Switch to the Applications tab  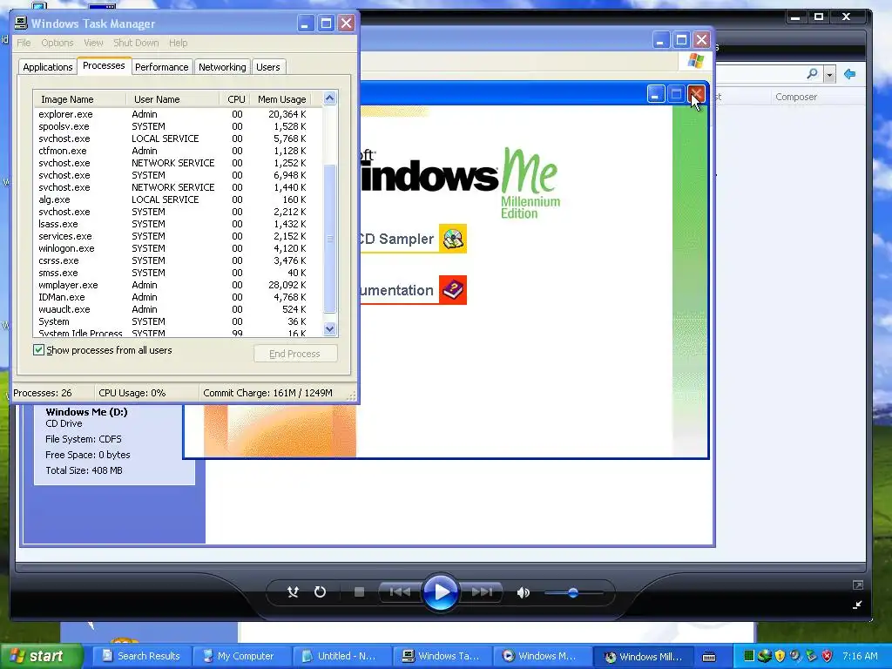[x=48, y=67]
